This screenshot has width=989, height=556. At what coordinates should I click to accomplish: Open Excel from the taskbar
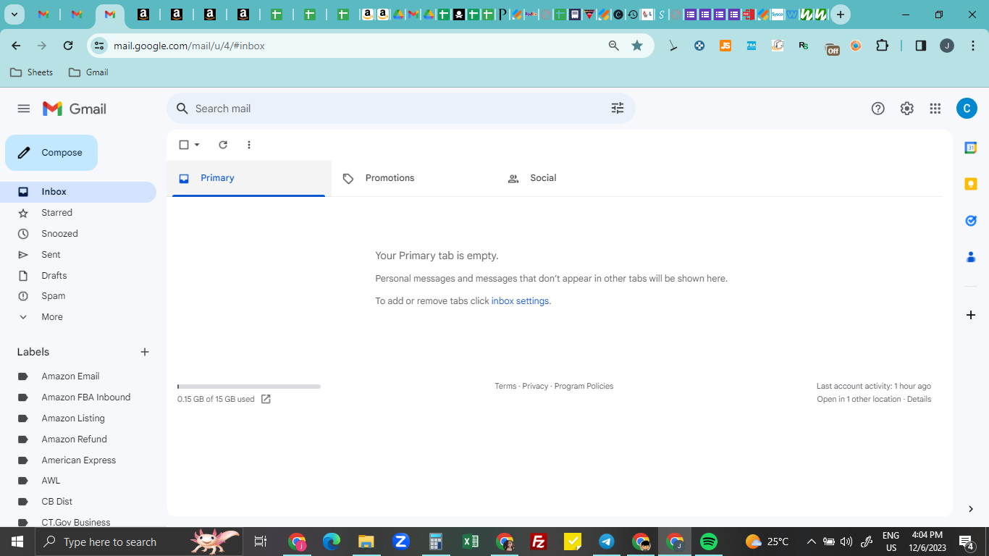pyautogui.click(x=471, y=542)
